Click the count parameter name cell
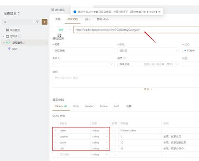This screenshot has height=161, width=199. tap(74, 142)
